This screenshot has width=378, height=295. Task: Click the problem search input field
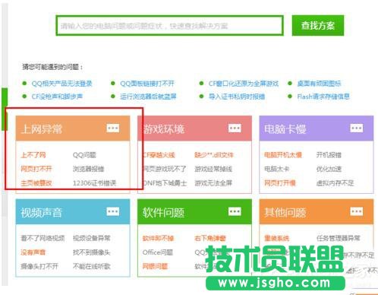pos(169,26)
